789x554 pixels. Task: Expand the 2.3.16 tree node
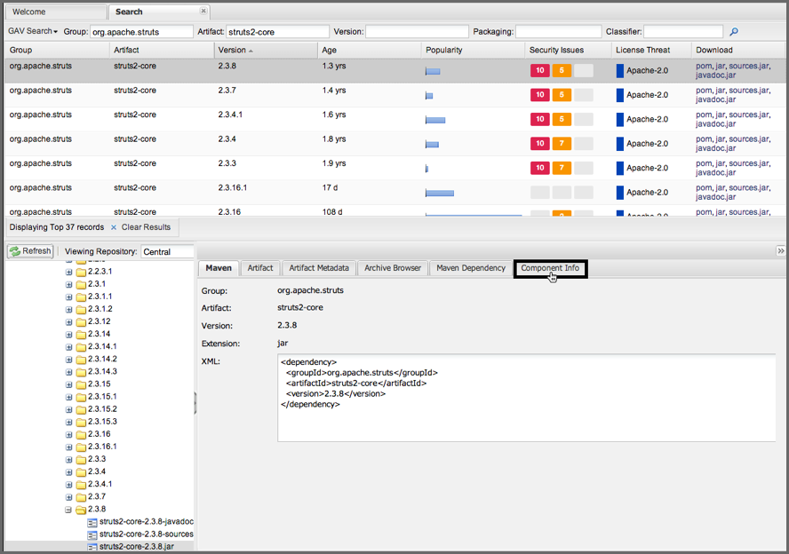pos(69,434)
